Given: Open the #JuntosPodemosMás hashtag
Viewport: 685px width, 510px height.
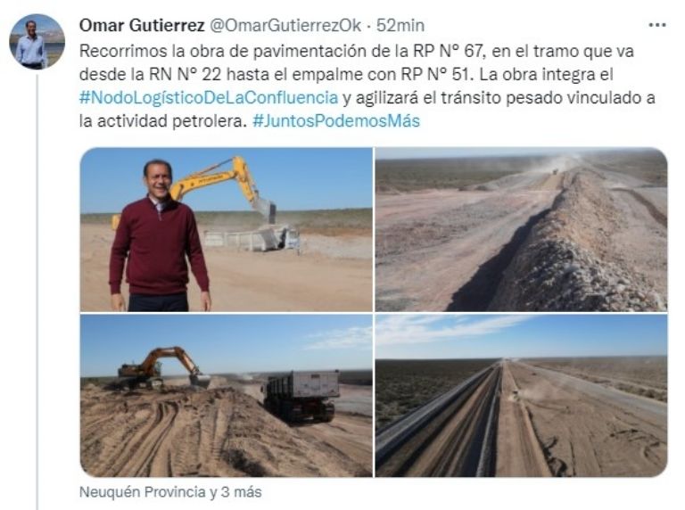Looking at the screenshot, I should pos(336,120).
